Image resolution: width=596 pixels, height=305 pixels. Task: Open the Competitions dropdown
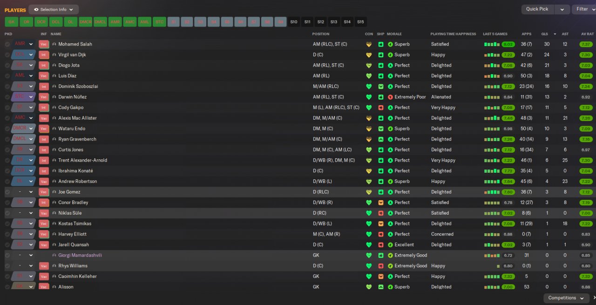coord(566,298)
